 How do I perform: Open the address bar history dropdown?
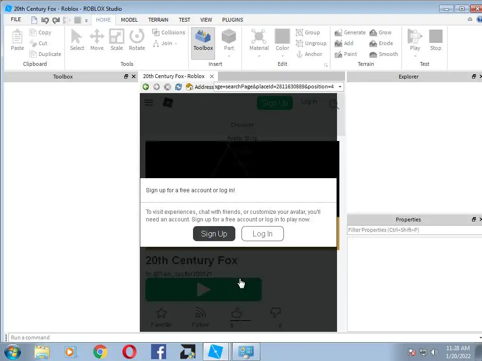(340, 86)
